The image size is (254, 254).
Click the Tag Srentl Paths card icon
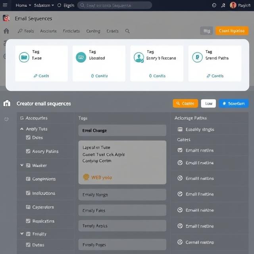(x=197, y=57)
